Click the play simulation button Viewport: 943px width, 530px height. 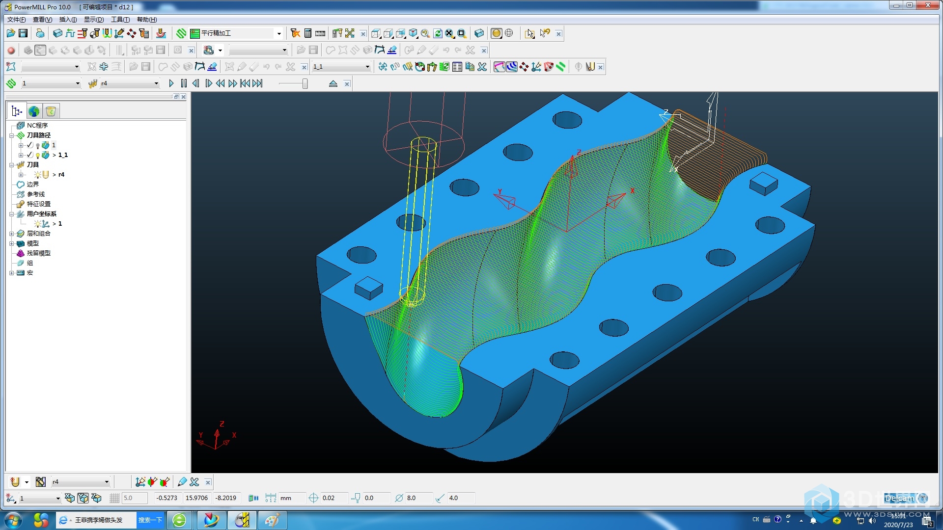pyautogui.click(x=171, y=83)
